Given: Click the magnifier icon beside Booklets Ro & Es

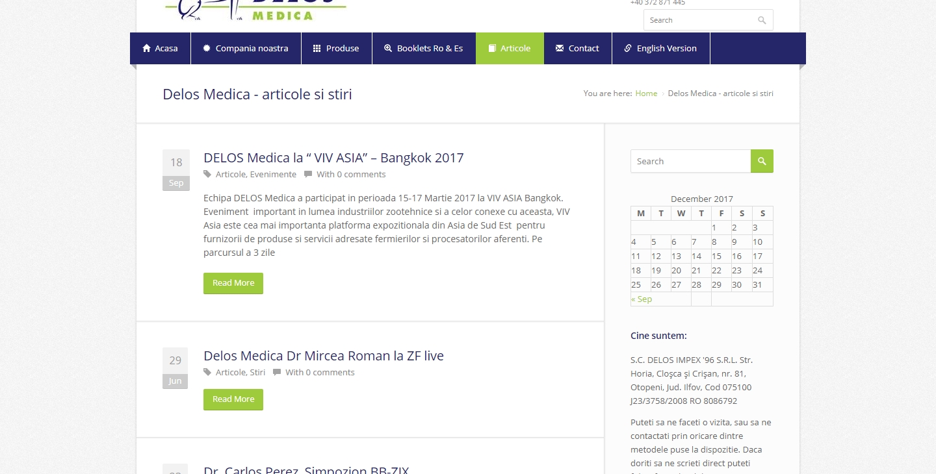Looking at the screenshot, I should (x=388, y=49).
